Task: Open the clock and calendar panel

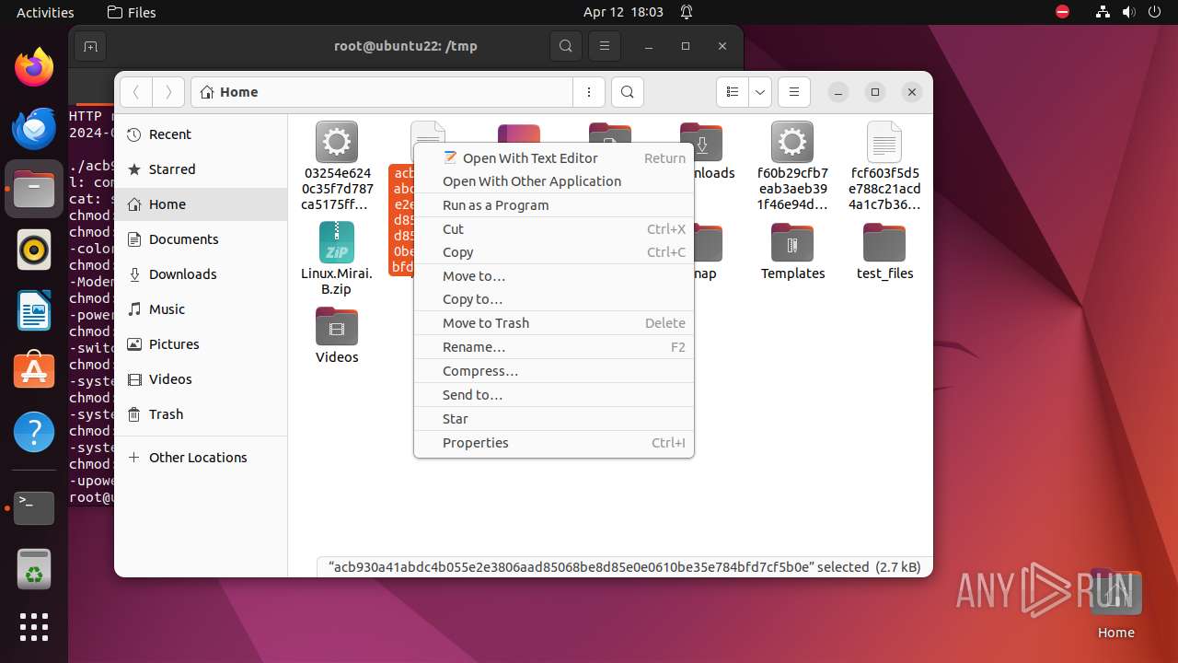Action: click(623, 12)
